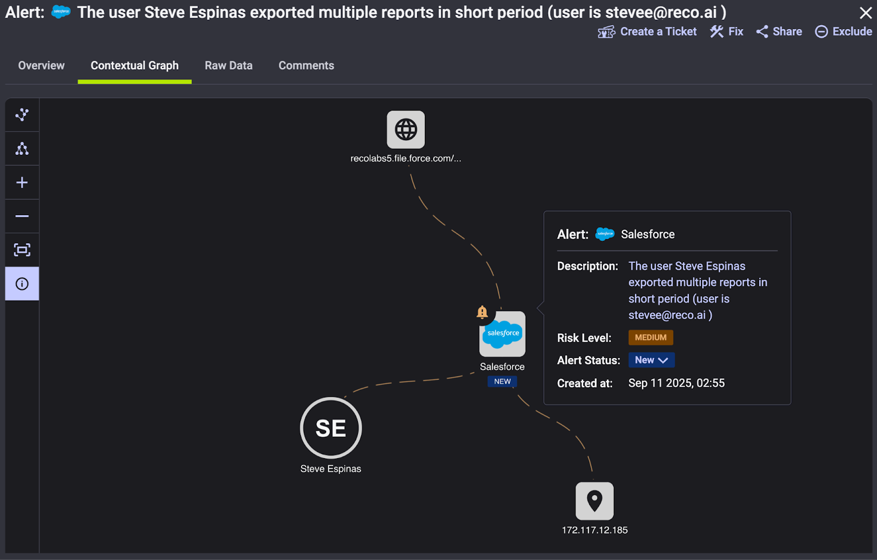The image size is (877, 560).
Task: Click the Exclude label
Action: click(x=852, y=32)
